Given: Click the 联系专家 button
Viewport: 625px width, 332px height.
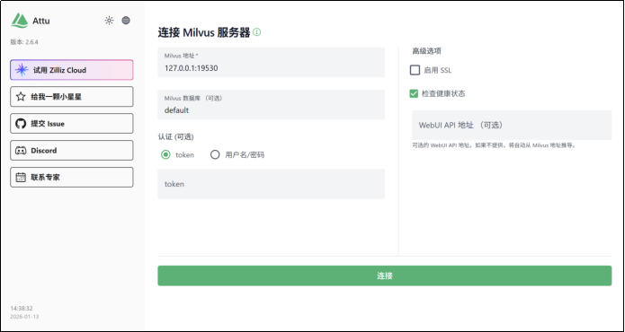Looking at the screenshot, I should coord(72,177).
